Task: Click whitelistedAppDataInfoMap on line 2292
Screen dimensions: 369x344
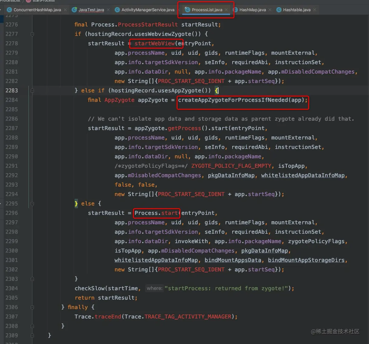Action: (303, 175)
